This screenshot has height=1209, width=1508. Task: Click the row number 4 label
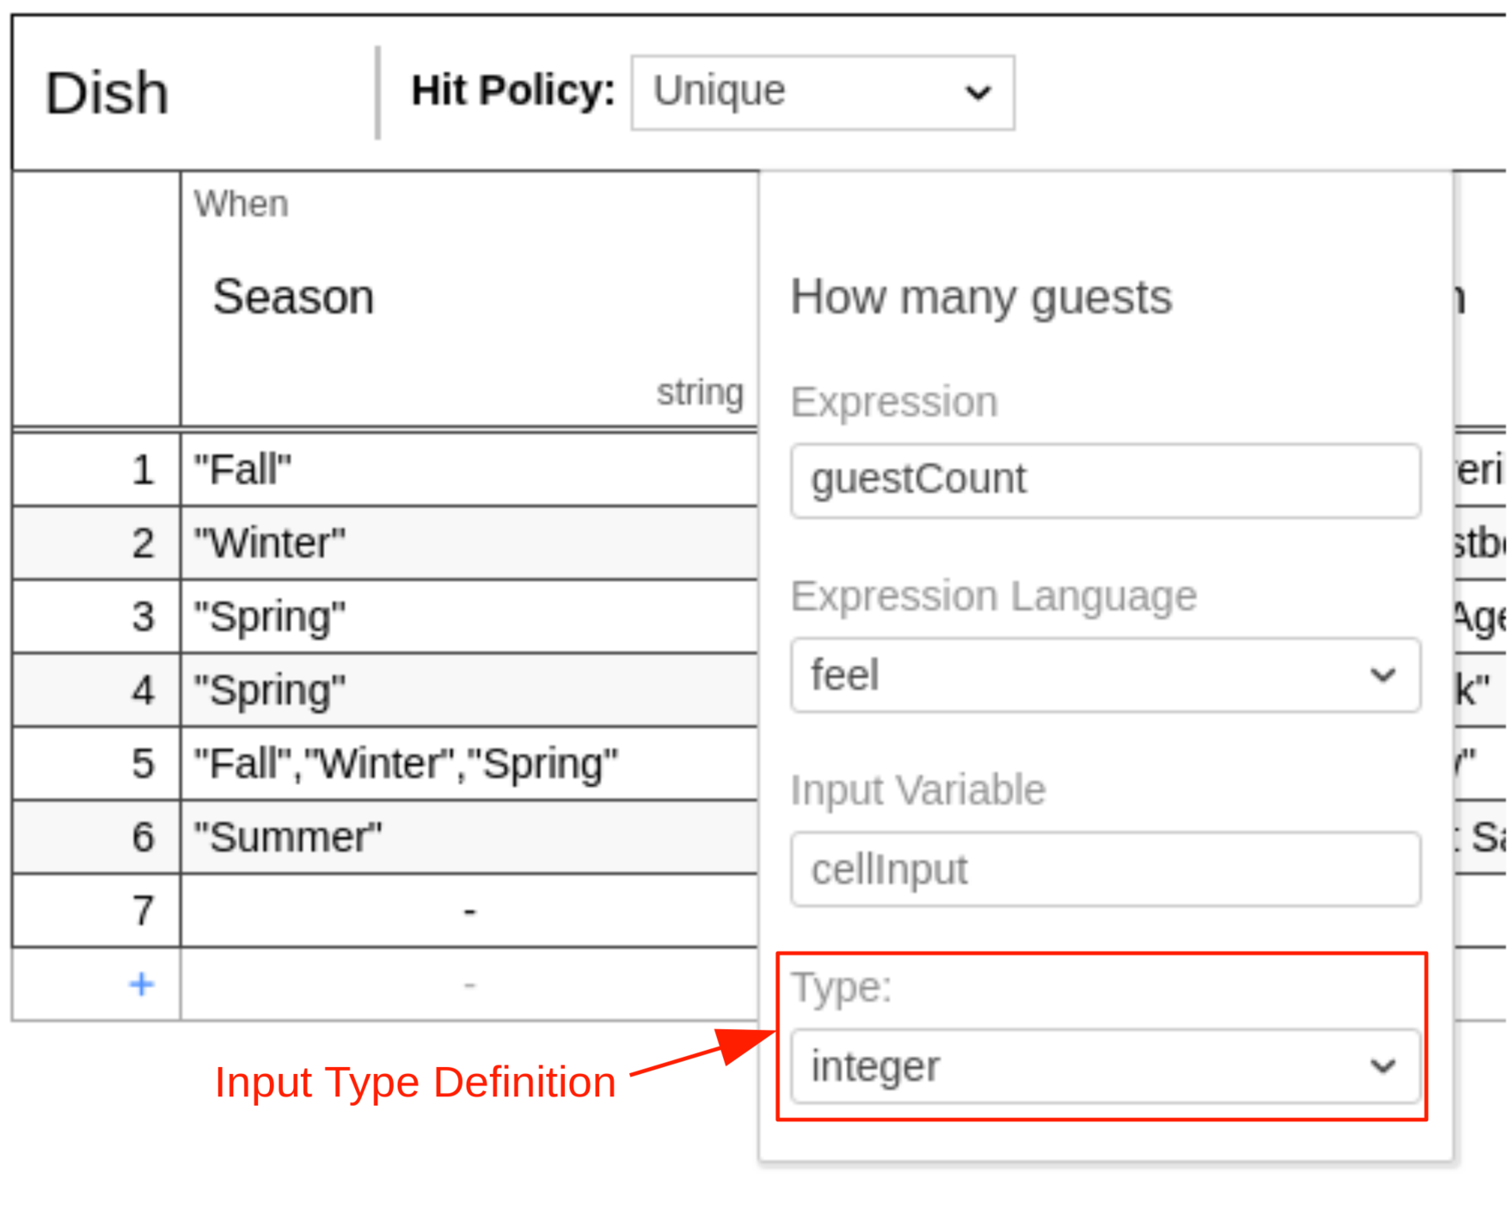click(x=143, y=689)
